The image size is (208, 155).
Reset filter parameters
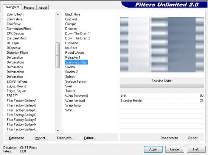(x=193, y=138)
